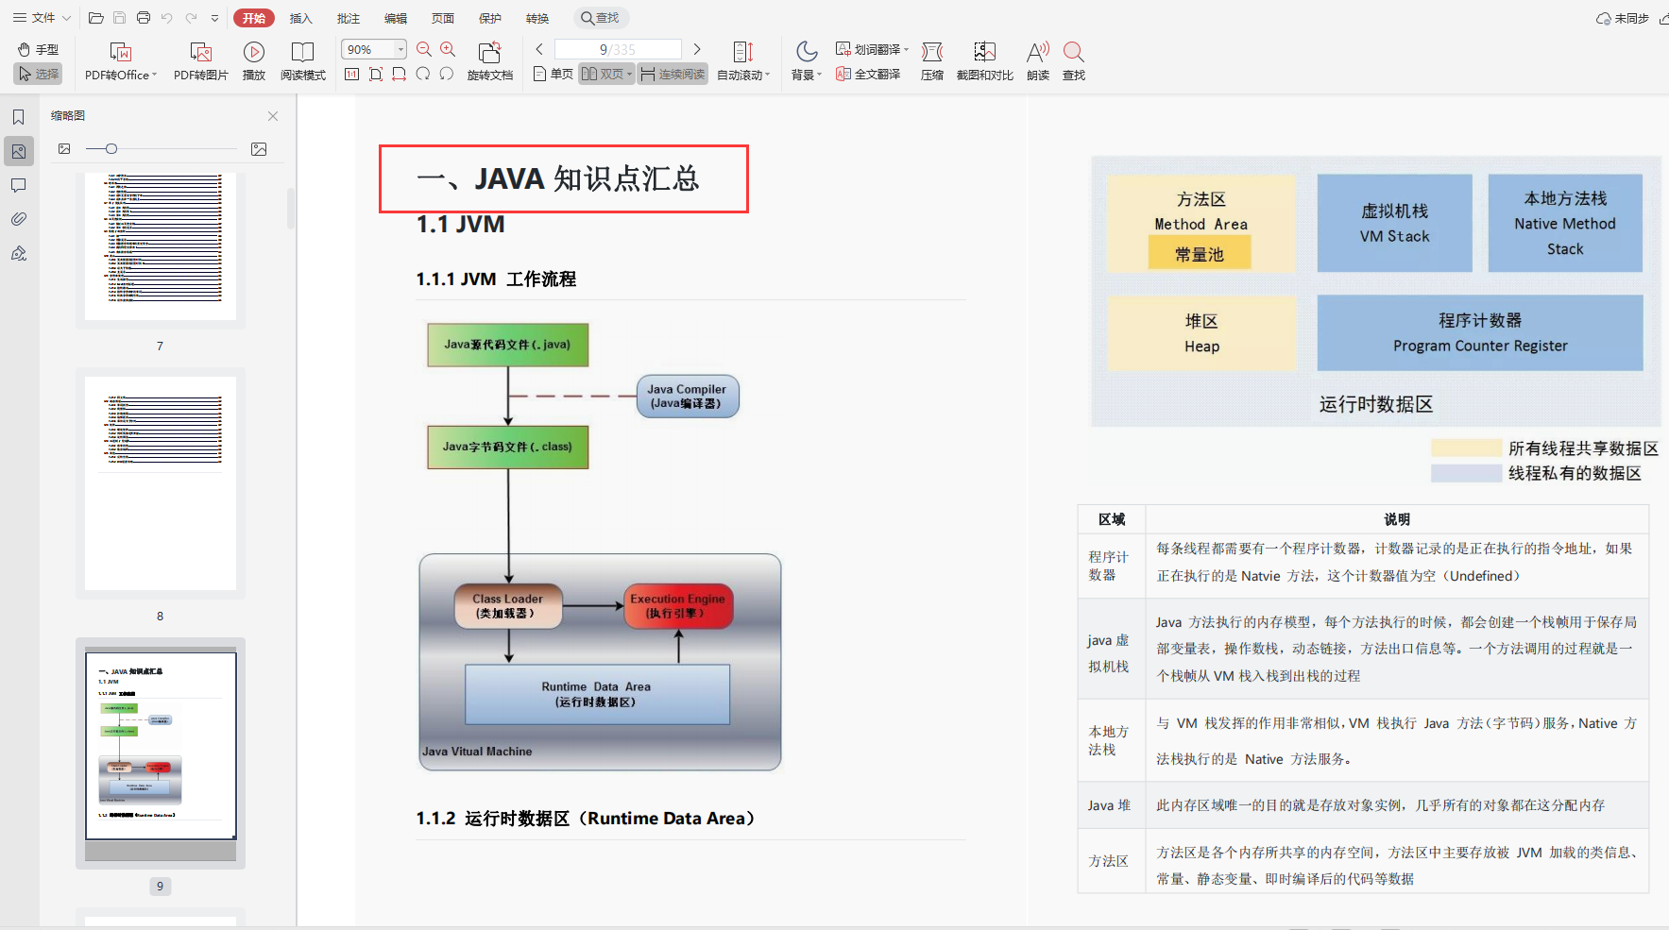
Task: Switch to the 批注 annotation tab
Action: coord(348,18)
